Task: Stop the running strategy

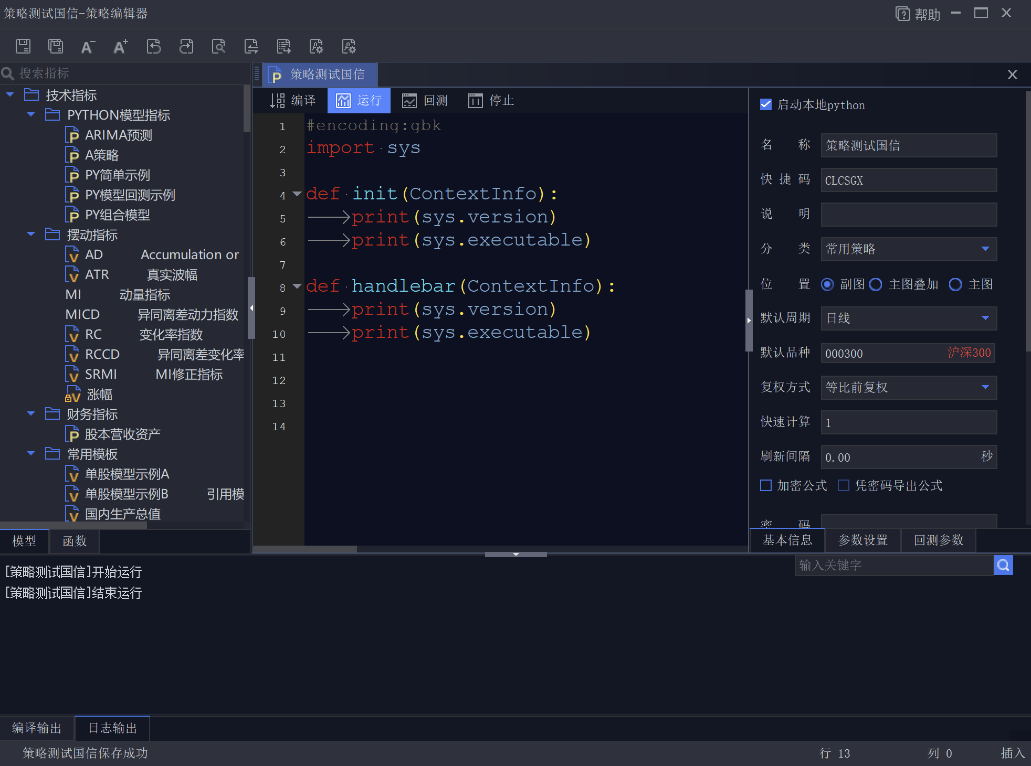Action: pyautogui.click(x=490, y=100)
